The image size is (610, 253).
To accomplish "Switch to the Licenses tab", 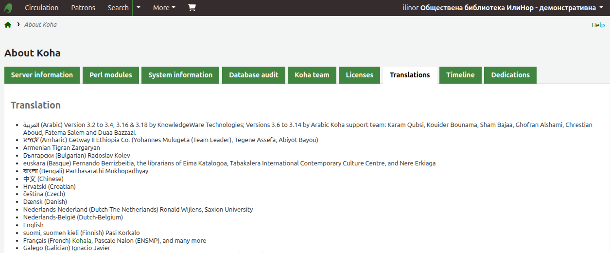I will (x=360, y=75).
